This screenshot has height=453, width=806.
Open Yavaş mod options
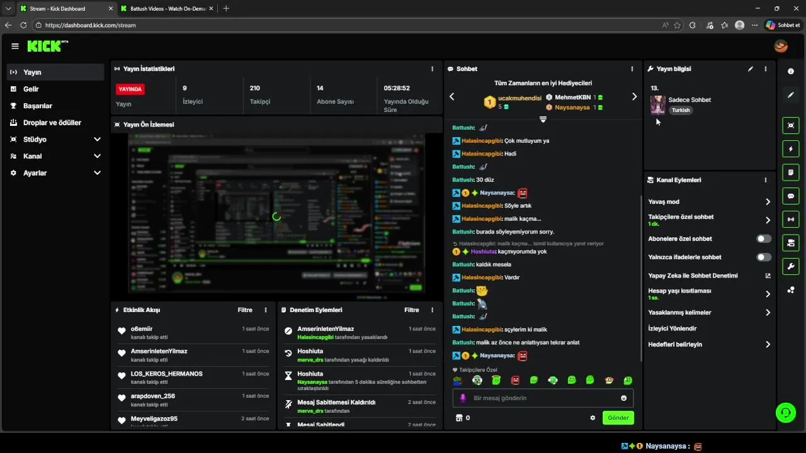709,202
